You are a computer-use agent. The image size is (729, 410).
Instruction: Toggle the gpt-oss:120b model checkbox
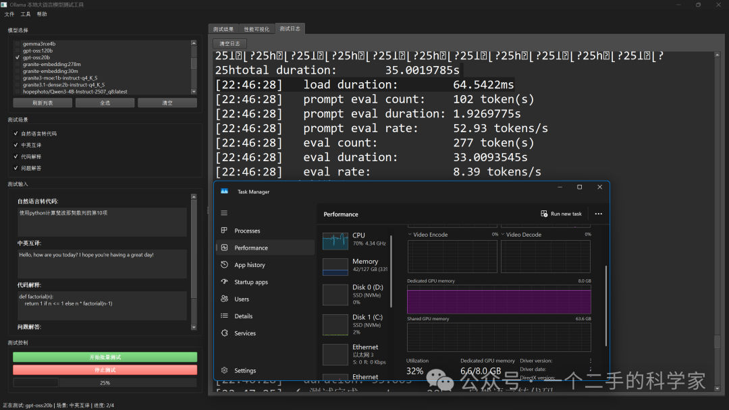18,51
